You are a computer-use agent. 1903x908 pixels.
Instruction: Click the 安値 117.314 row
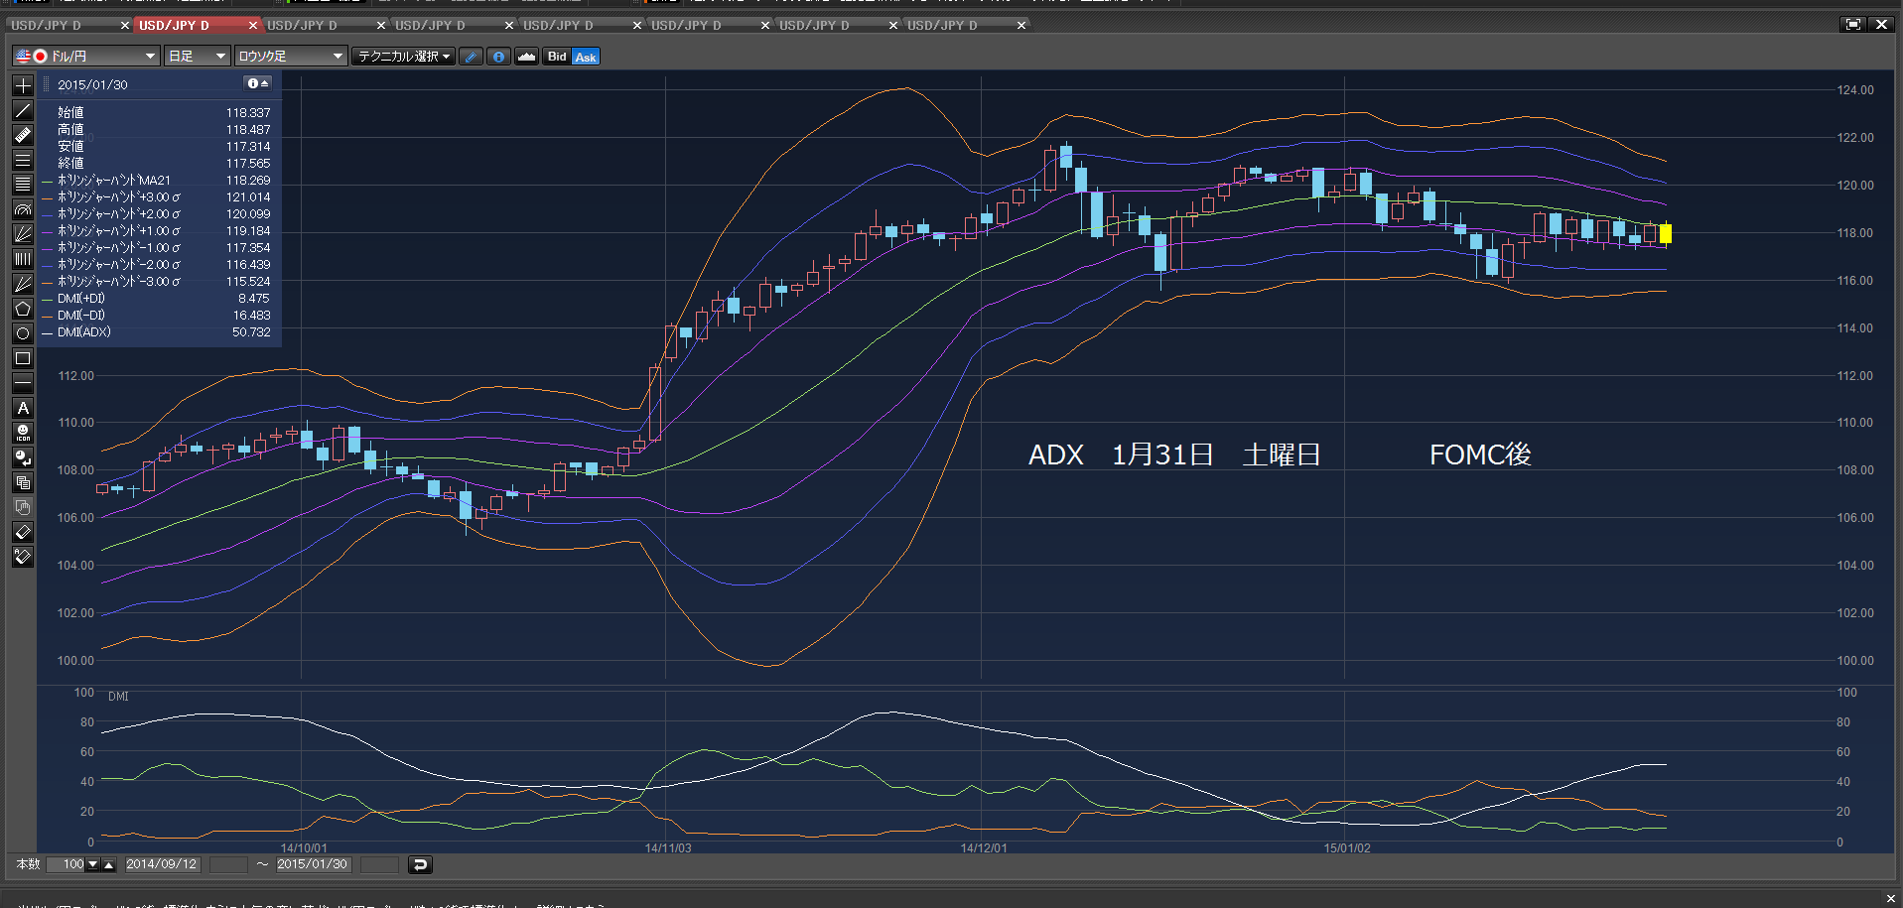tap(162, 147)
